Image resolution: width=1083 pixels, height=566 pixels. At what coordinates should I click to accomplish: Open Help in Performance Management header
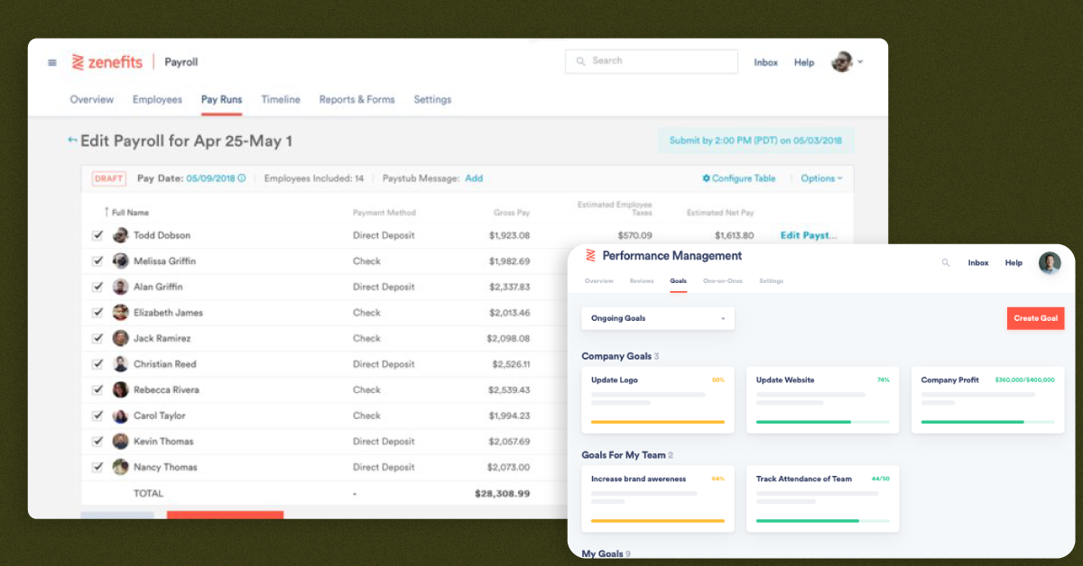(x=1014, y=263)
